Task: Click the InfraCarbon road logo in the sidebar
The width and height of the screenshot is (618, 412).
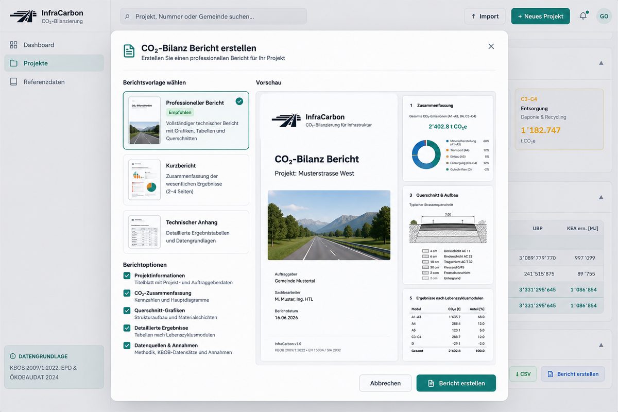Action: pos(23,16)
